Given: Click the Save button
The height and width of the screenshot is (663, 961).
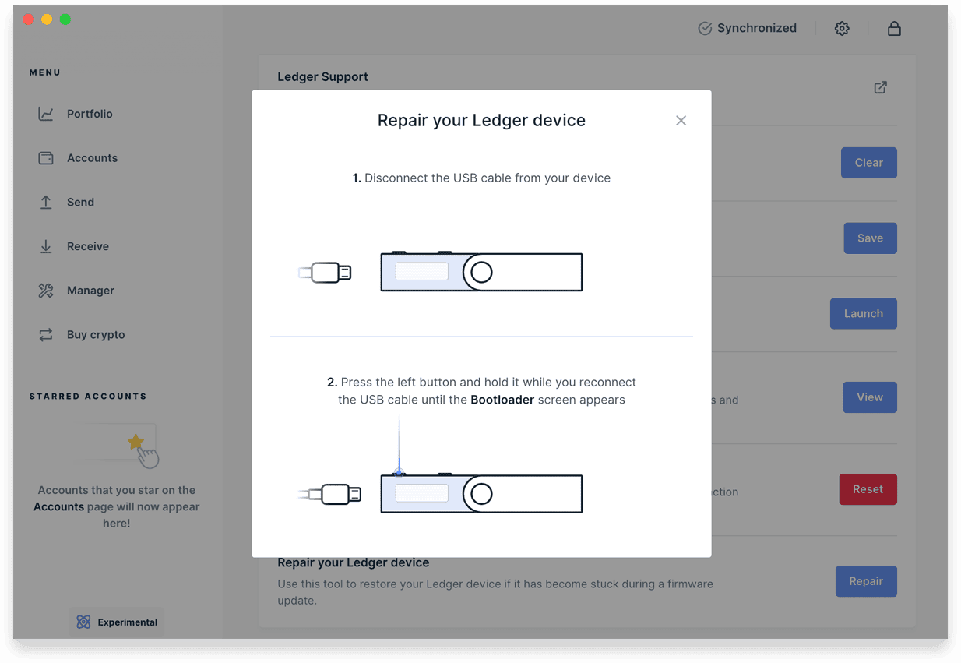Looking at the screenshot, I should tap(870, 238).
